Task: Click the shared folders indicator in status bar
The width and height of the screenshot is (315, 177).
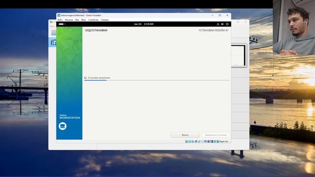Action: [202, 142]
